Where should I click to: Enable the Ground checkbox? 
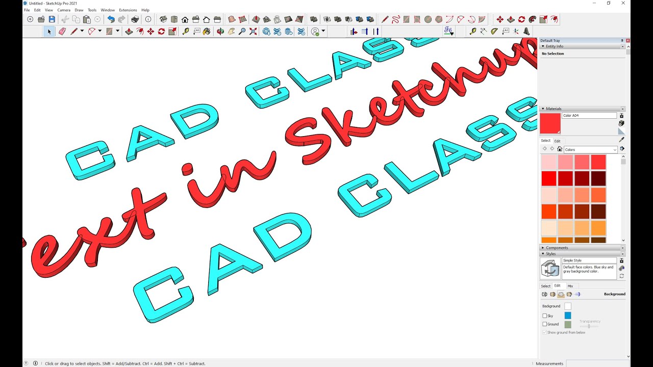[544, 324]
